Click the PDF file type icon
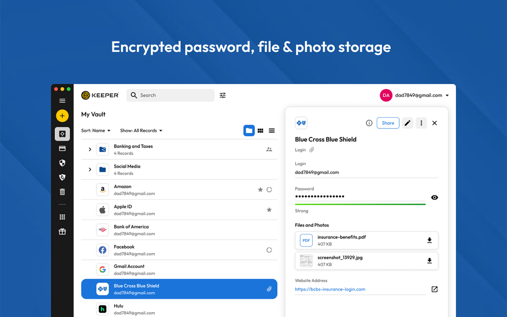The width and height of the screenshot is (507, 317). (306, 240)
